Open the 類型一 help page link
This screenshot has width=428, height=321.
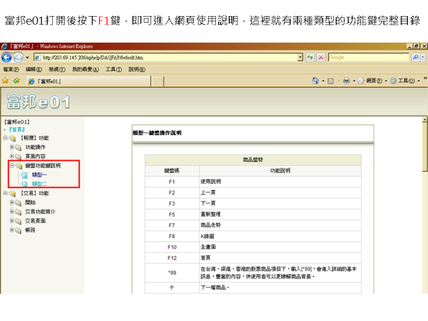click(x=39, y=175)
